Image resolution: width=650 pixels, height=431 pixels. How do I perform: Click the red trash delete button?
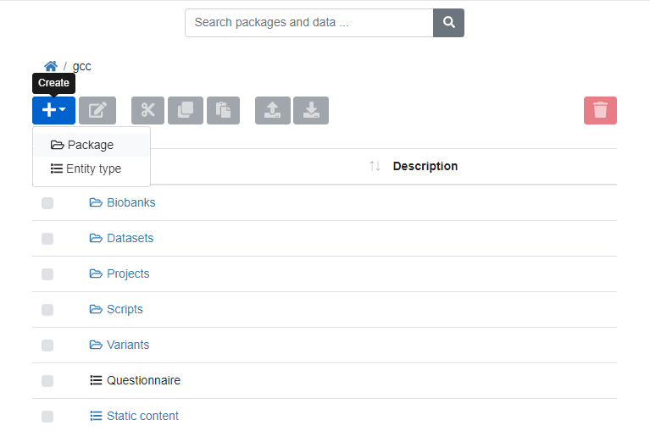coord(600,110)
